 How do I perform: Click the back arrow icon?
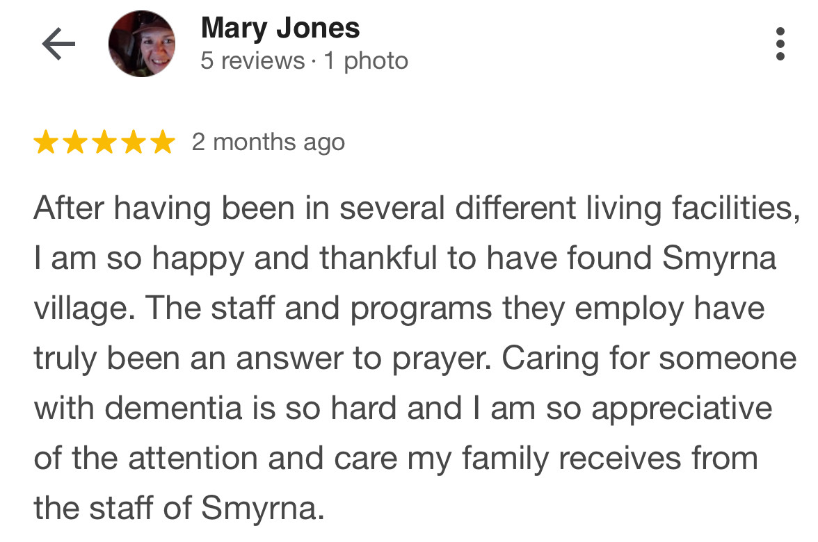point(58,44)
